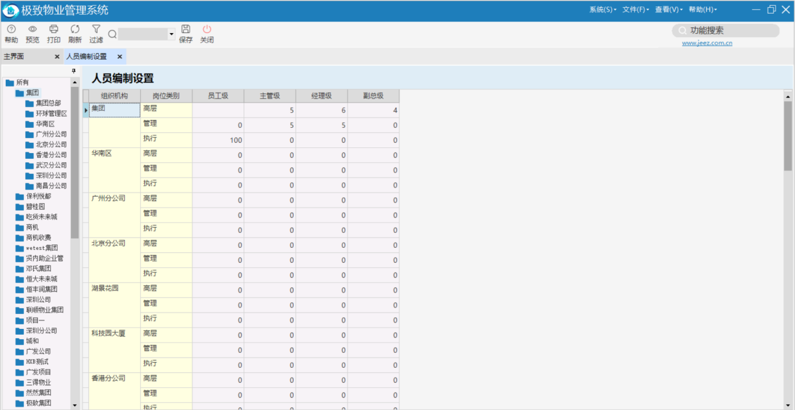Click the 副总级 column header

(x=373, y=96)
